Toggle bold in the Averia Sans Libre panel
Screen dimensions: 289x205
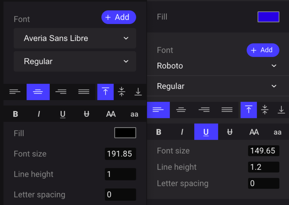pos(15,114)
